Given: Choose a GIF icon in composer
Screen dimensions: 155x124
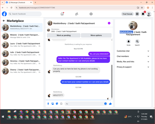Looking at the screenshot, I should (61, 104).
